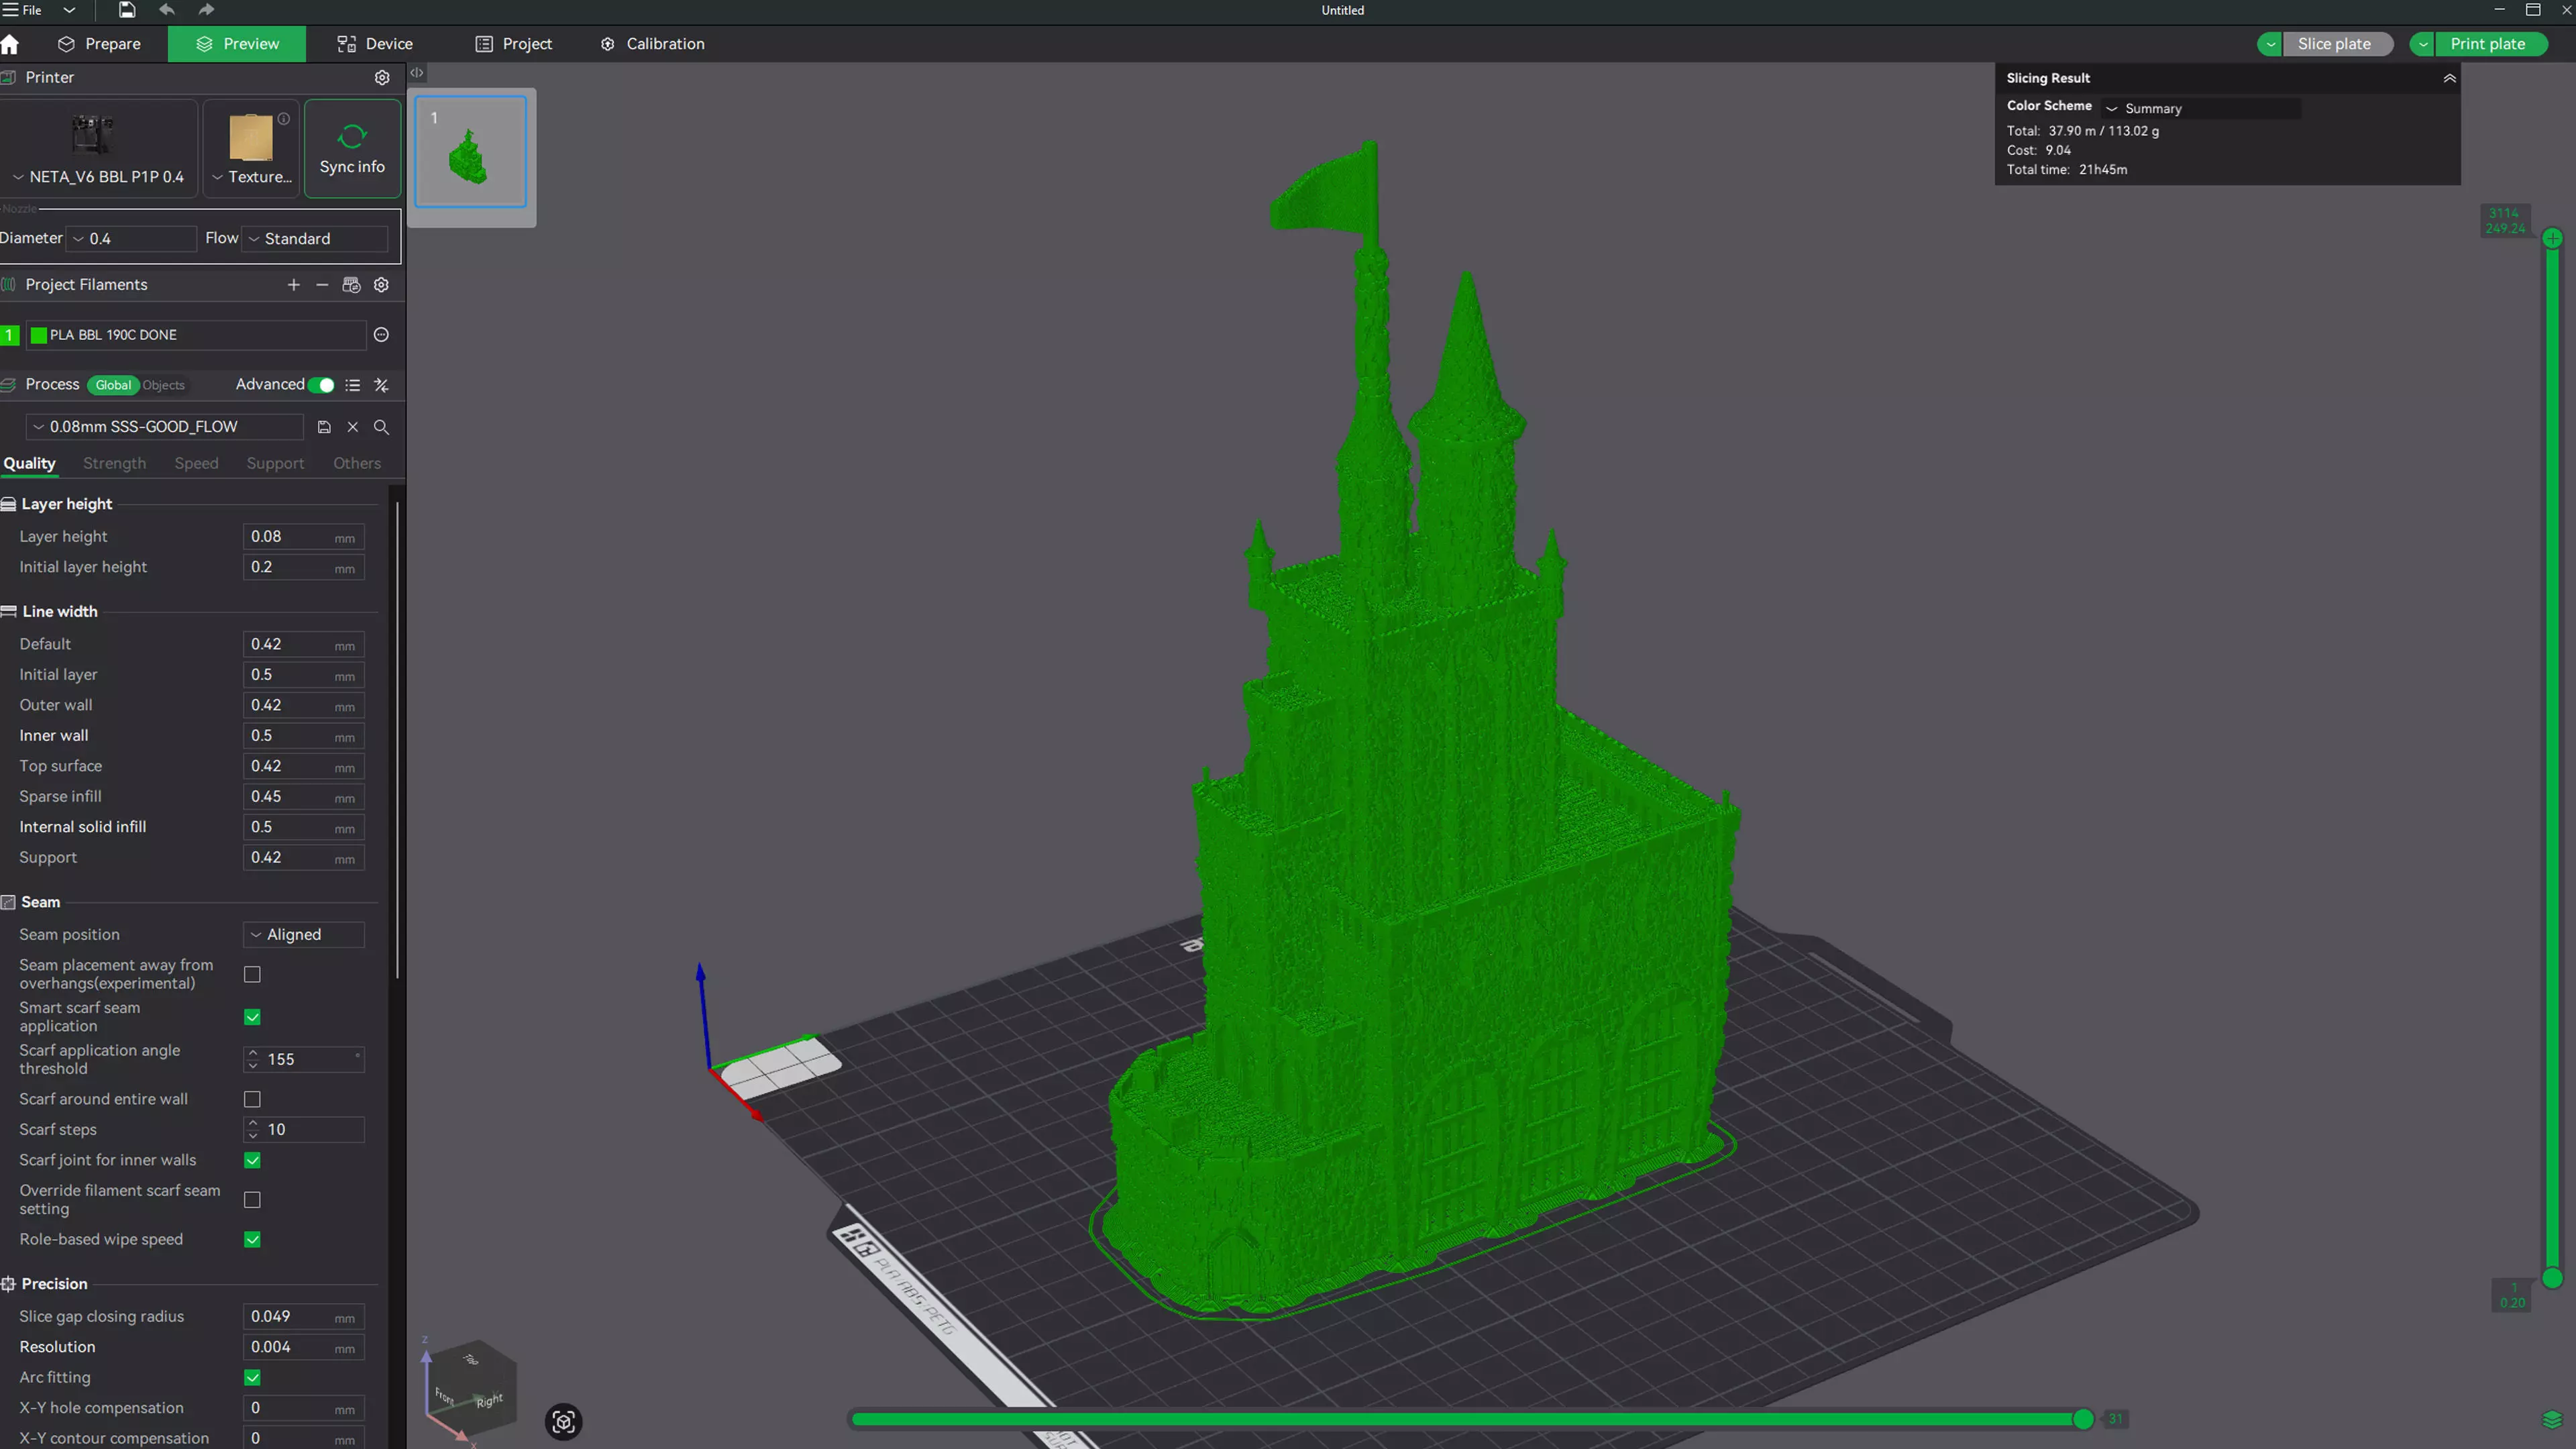Click the Print plate button
Viewport: 2576px width, 1449px height.
click(2491, 44)
